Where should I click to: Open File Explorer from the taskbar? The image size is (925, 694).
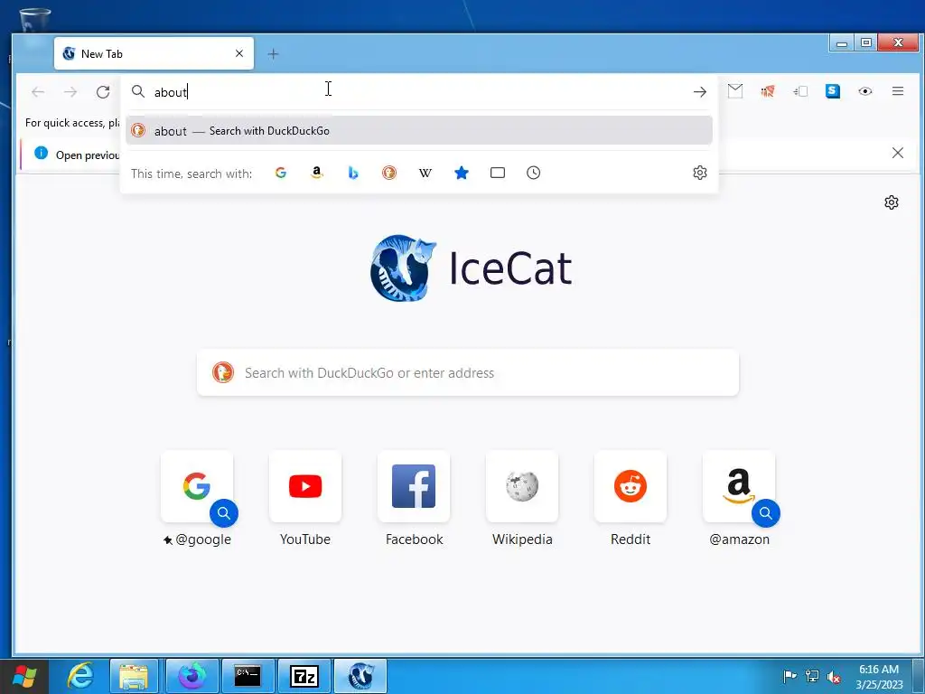point(134,676)
